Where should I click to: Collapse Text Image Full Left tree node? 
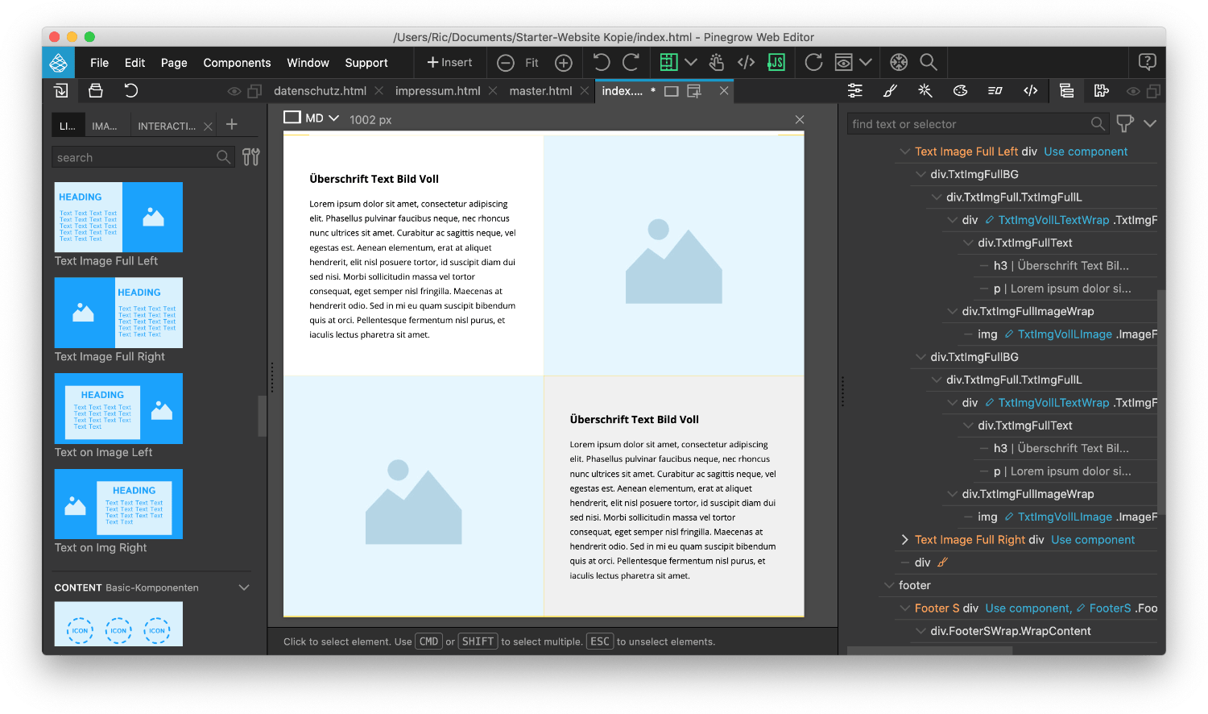coord(904,152)
